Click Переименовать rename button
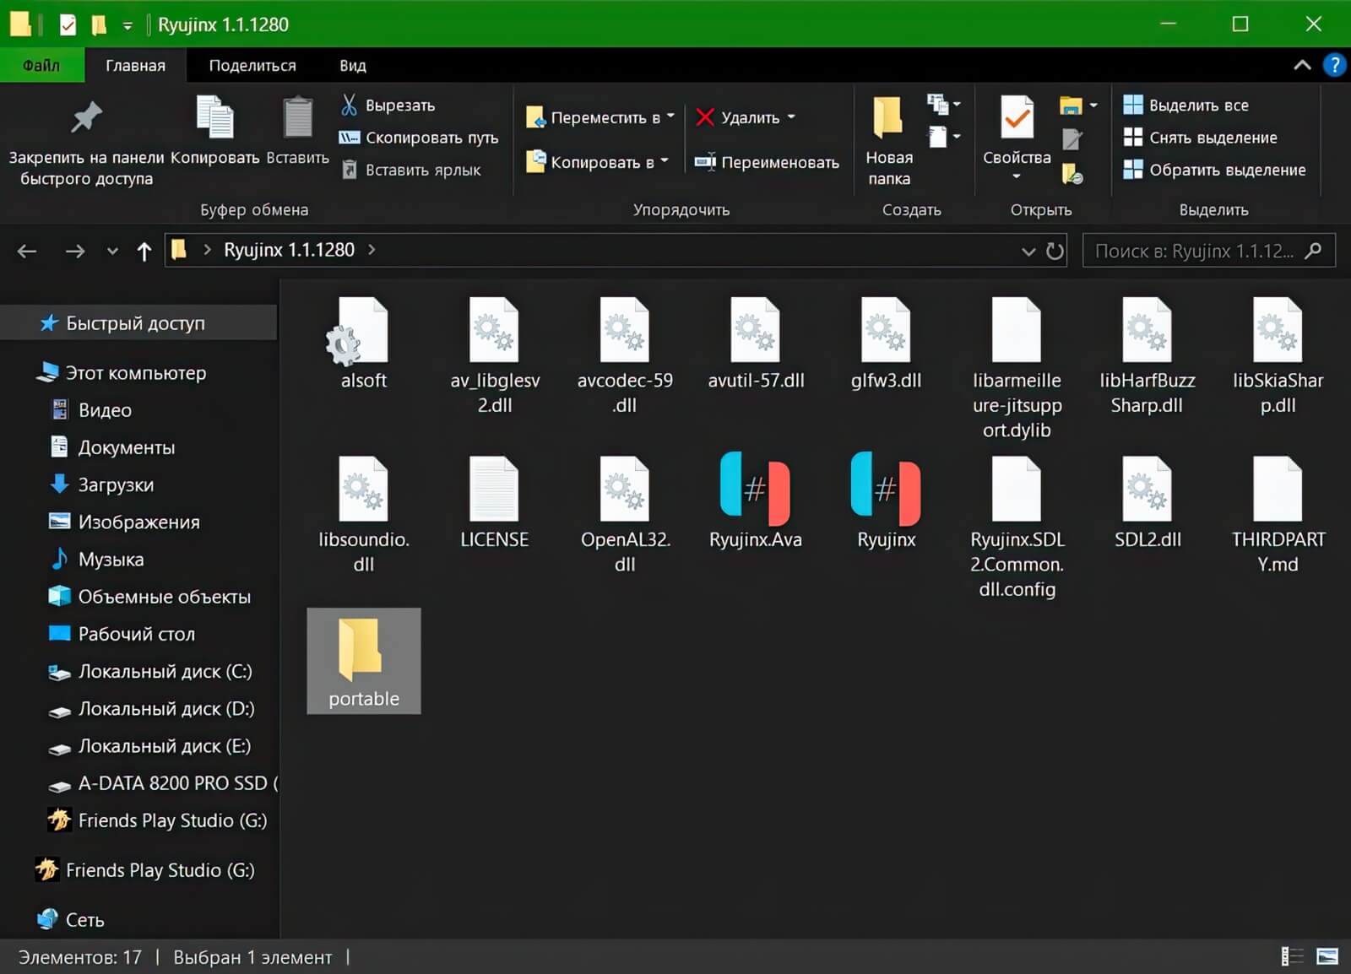1351x974 pixels. tap(767, 162)
